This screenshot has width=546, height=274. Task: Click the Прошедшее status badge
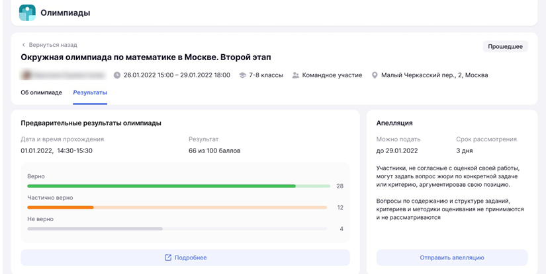505,46
